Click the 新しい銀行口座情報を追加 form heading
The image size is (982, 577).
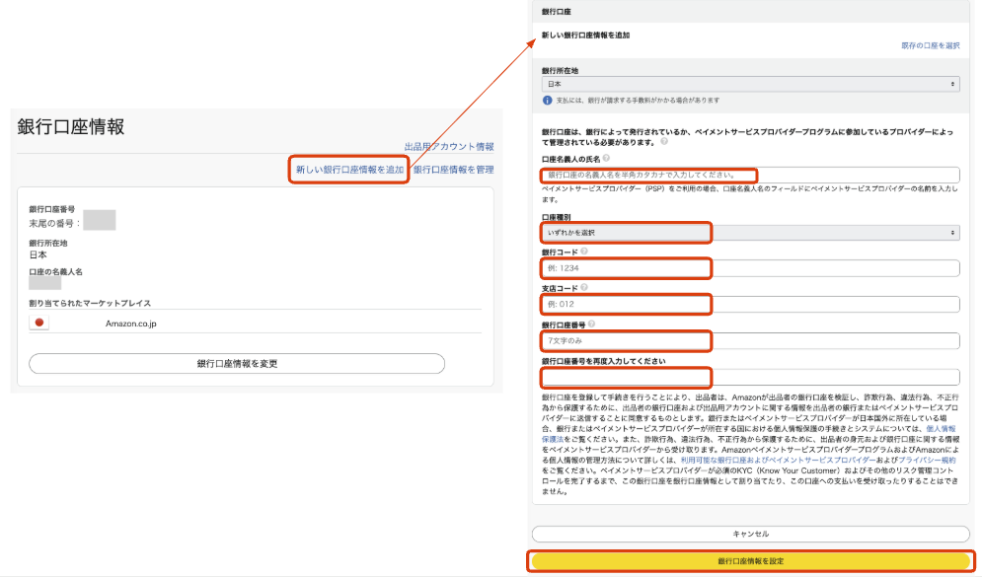(585, 36)
